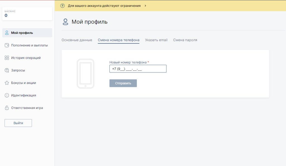Click the Новый номер телефона label
This screenshot has width=286, height=166.
tap(128, 62)
